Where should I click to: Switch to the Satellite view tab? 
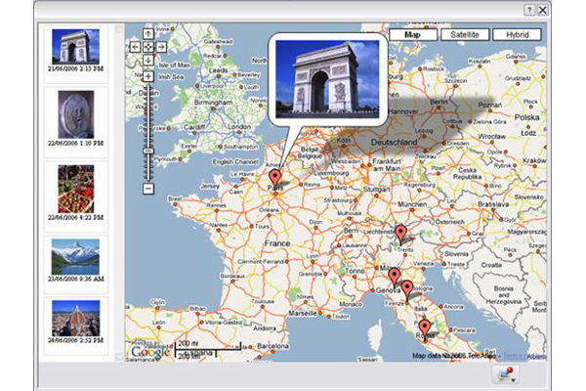tap(465, 35)
